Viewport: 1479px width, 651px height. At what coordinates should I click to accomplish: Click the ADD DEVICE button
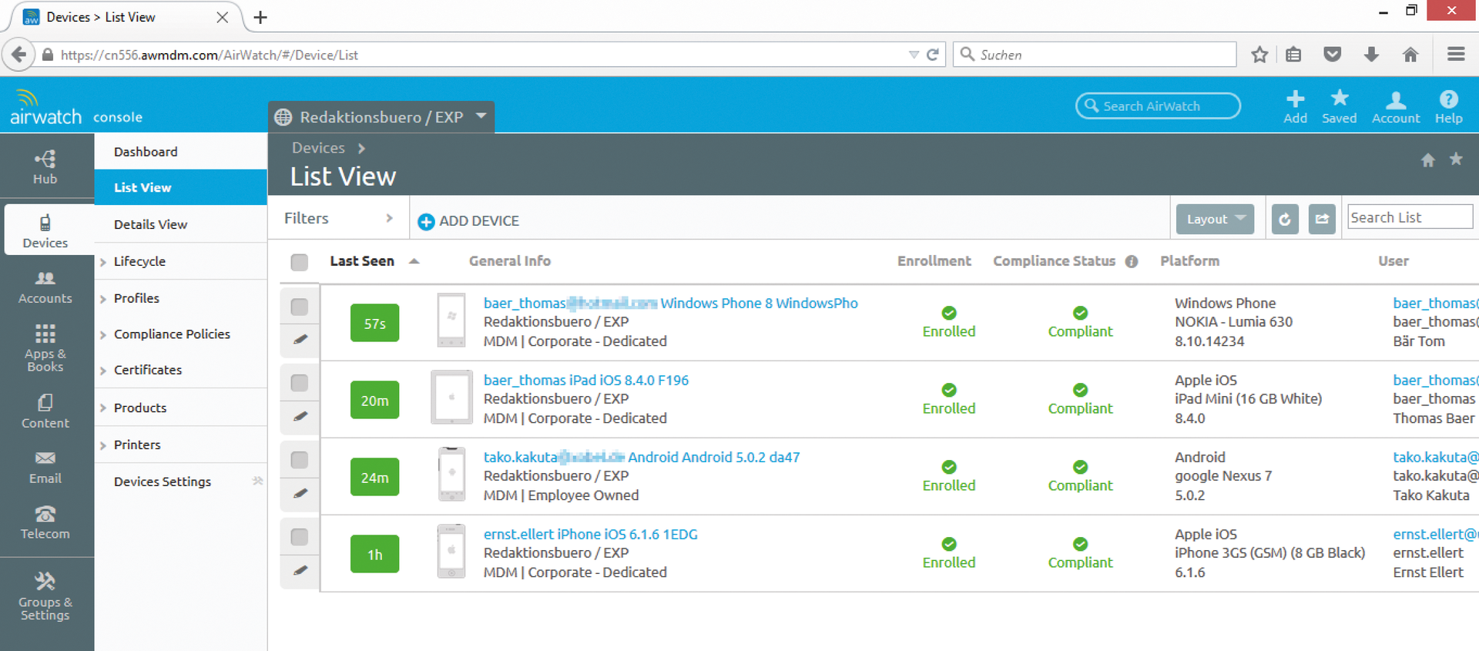tap(468, 221)
